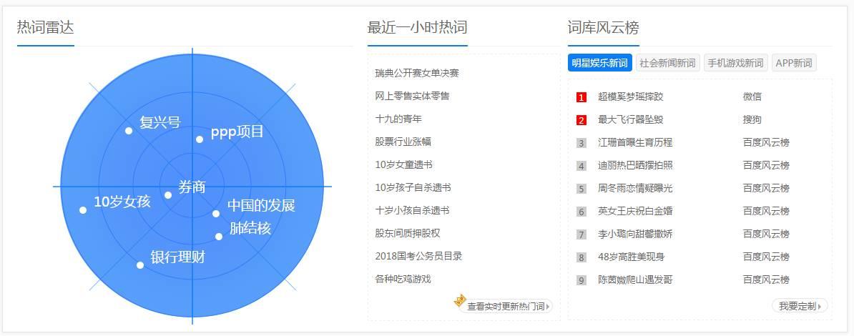
Task: Click the gray rank 9 badge
Action: click(581, 280)
